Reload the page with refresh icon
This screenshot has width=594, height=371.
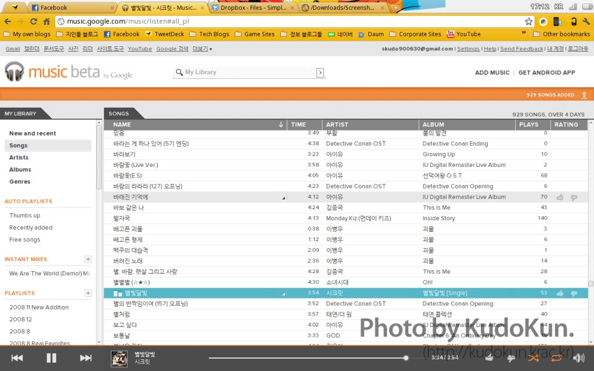click(34, 21)
